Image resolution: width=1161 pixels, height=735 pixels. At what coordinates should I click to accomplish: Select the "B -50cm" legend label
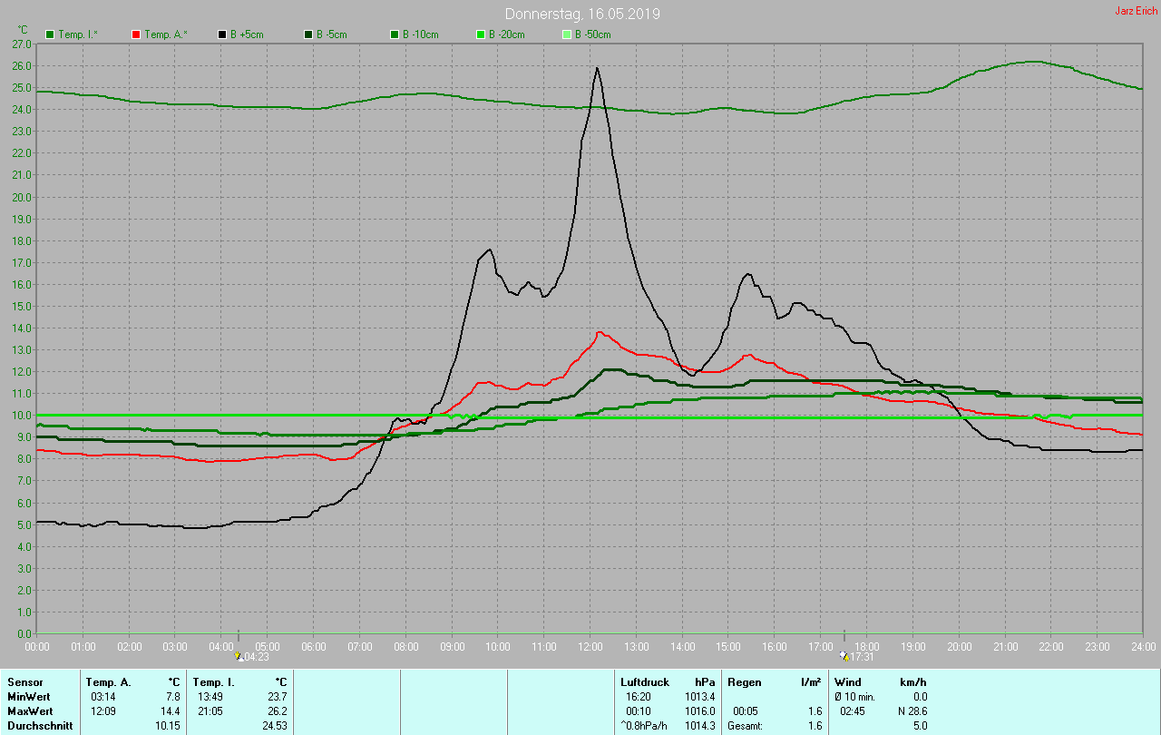[593, 34]
